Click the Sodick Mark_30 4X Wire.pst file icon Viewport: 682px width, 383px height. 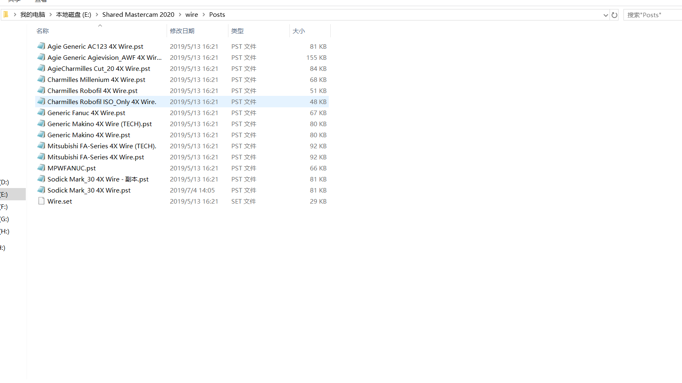[41, 190]
